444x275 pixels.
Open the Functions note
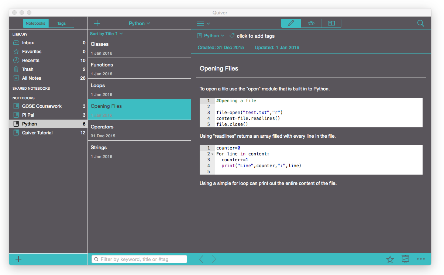coord(139,68)
